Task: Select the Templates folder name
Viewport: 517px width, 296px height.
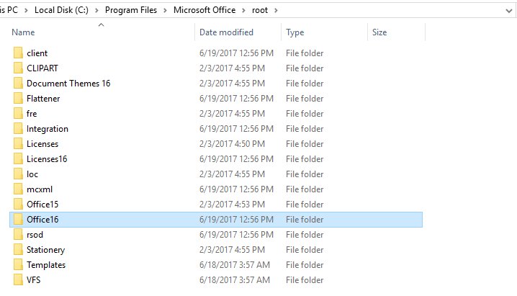Action: click(x=46, y=265)
